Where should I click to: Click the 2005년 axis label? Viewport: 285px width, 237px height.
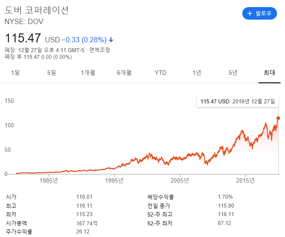click(180, 180)
